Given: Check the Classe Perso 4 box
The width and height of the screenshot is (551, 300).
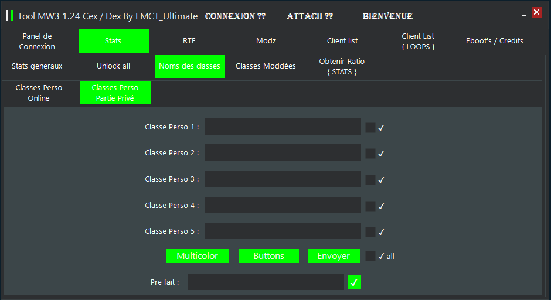Looking at the screenshot, I should [370, 206].
